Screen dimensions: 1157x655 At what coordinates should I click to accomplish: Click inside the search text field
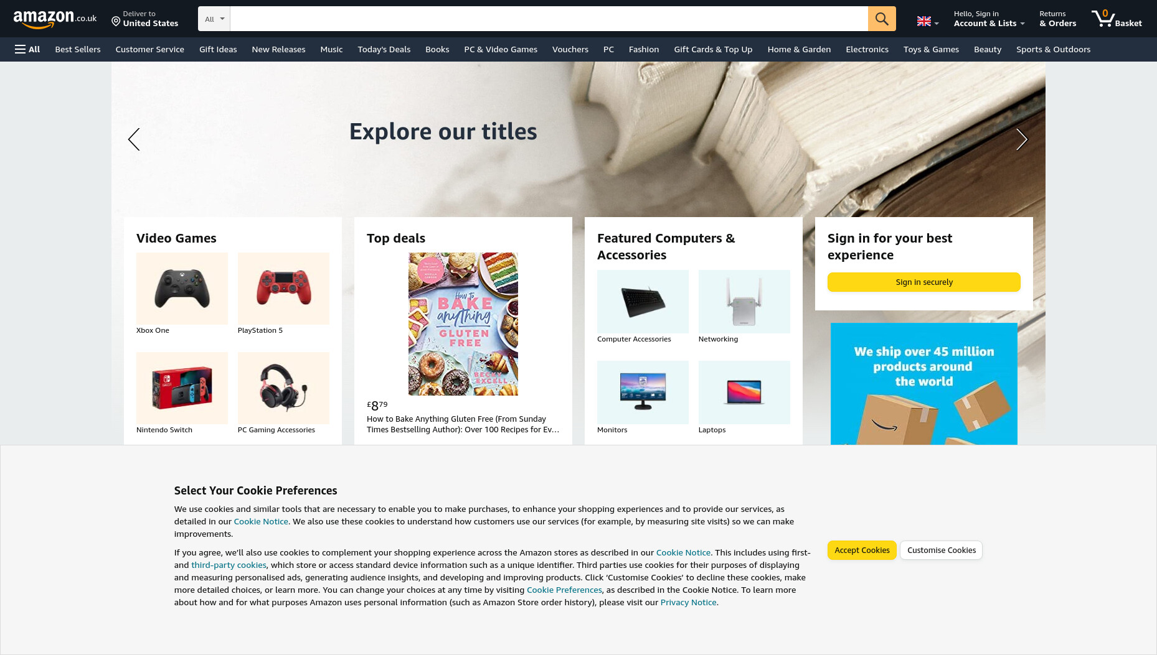pos(549,19)
